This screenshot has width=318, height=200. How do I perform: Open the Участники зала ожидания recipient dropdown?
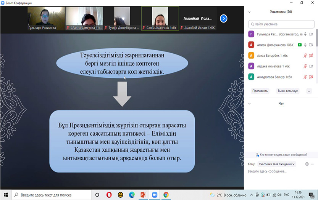pyautogui.click(x=276, y=164)
